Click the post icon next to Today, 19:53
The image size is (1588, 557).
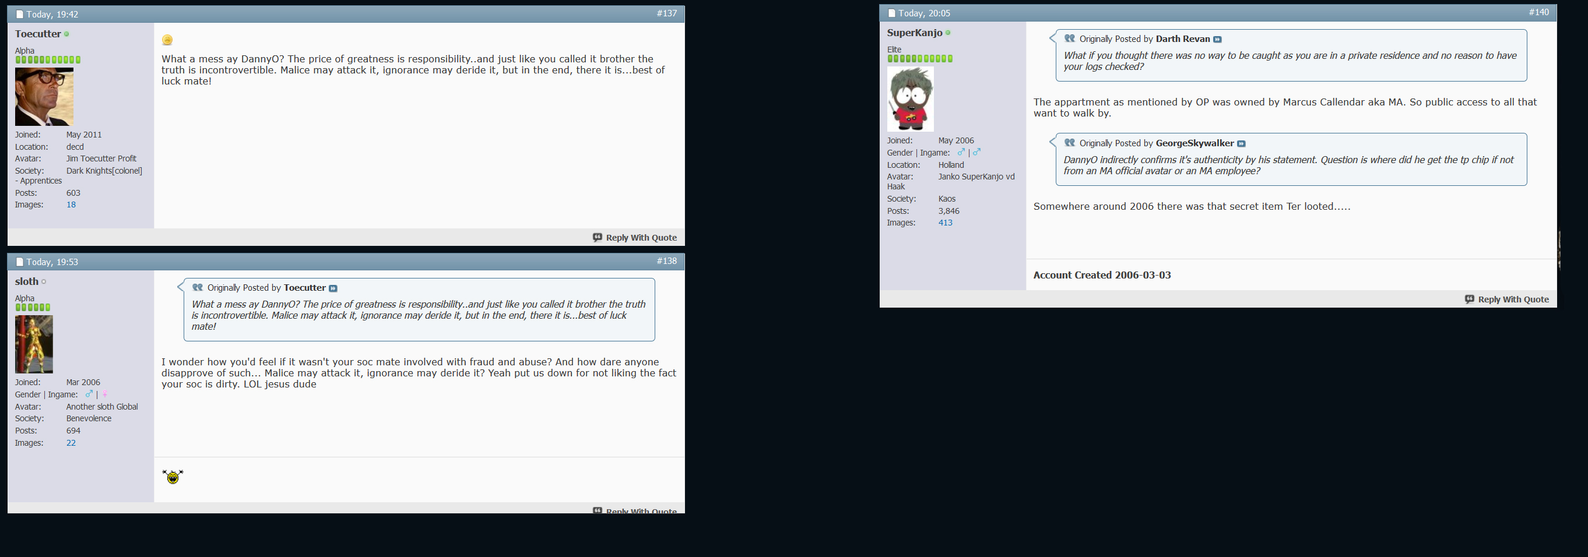coord(20,262)
